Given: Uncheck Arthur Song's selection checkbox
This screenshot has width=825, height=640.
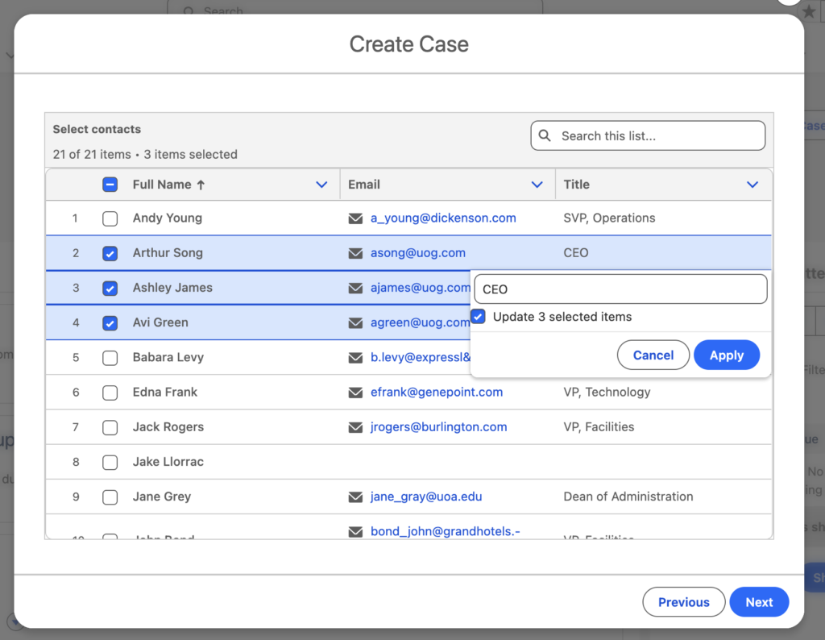Looking at the screenshot, I should pyautogui.click(x=110, y=252).
